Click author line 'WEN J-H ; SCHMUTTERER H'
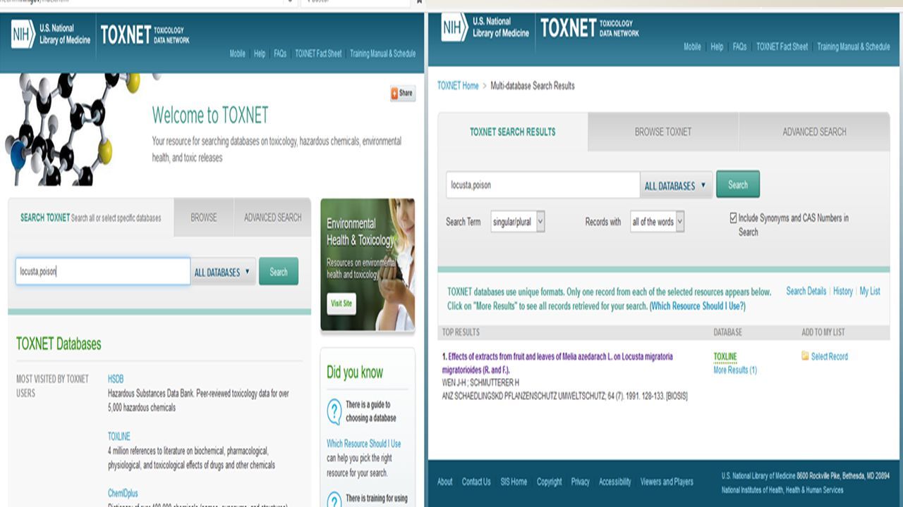903x507 pixels. [x=480, y=383]
